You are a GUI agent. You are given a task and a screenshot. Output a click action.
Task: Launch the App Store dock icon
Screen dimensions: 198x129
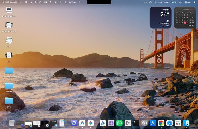click(153, 123)
